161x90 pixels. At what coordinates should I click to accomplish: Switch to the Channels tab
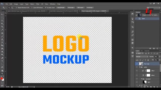coord(147,51)
